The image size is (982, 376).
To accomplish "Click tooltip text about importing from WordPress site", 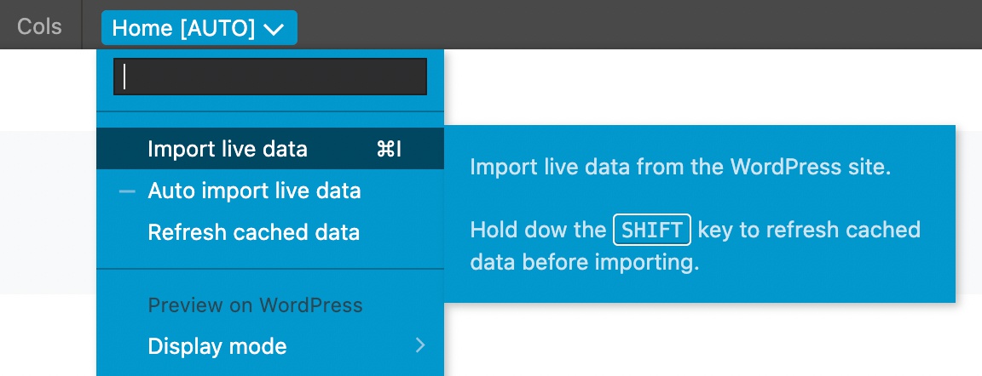I will [680, 168].
